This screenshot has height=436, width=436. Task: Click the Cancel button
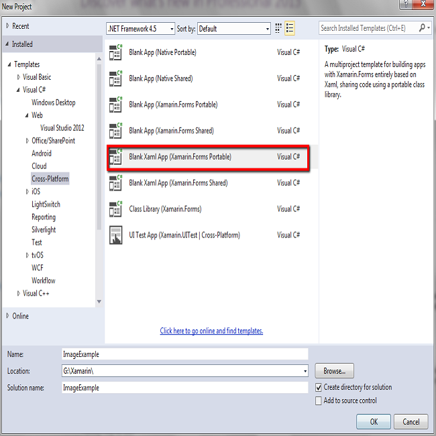point(411,422)
